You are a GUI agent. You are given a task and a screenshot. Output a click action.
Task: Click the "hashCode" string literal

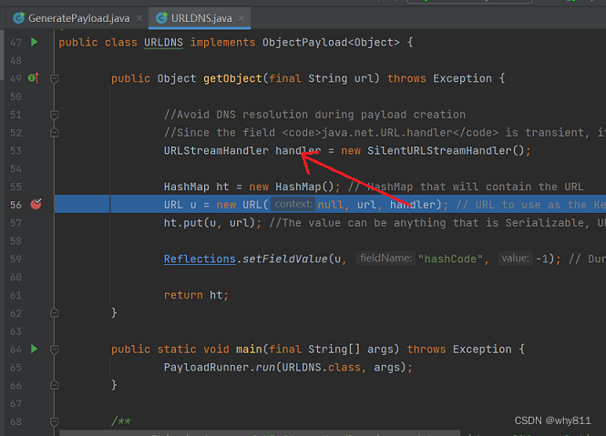tap(450, 259)
